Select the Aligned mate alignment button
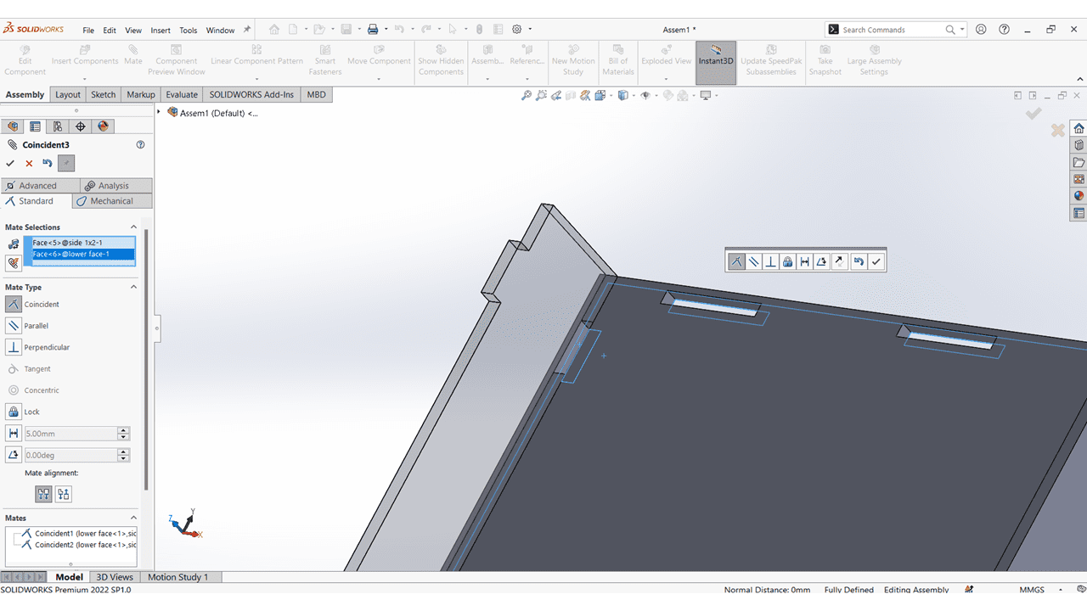The width and height of the screenshot is (1087, 611). pyautogui.click(x=43, y=494)
